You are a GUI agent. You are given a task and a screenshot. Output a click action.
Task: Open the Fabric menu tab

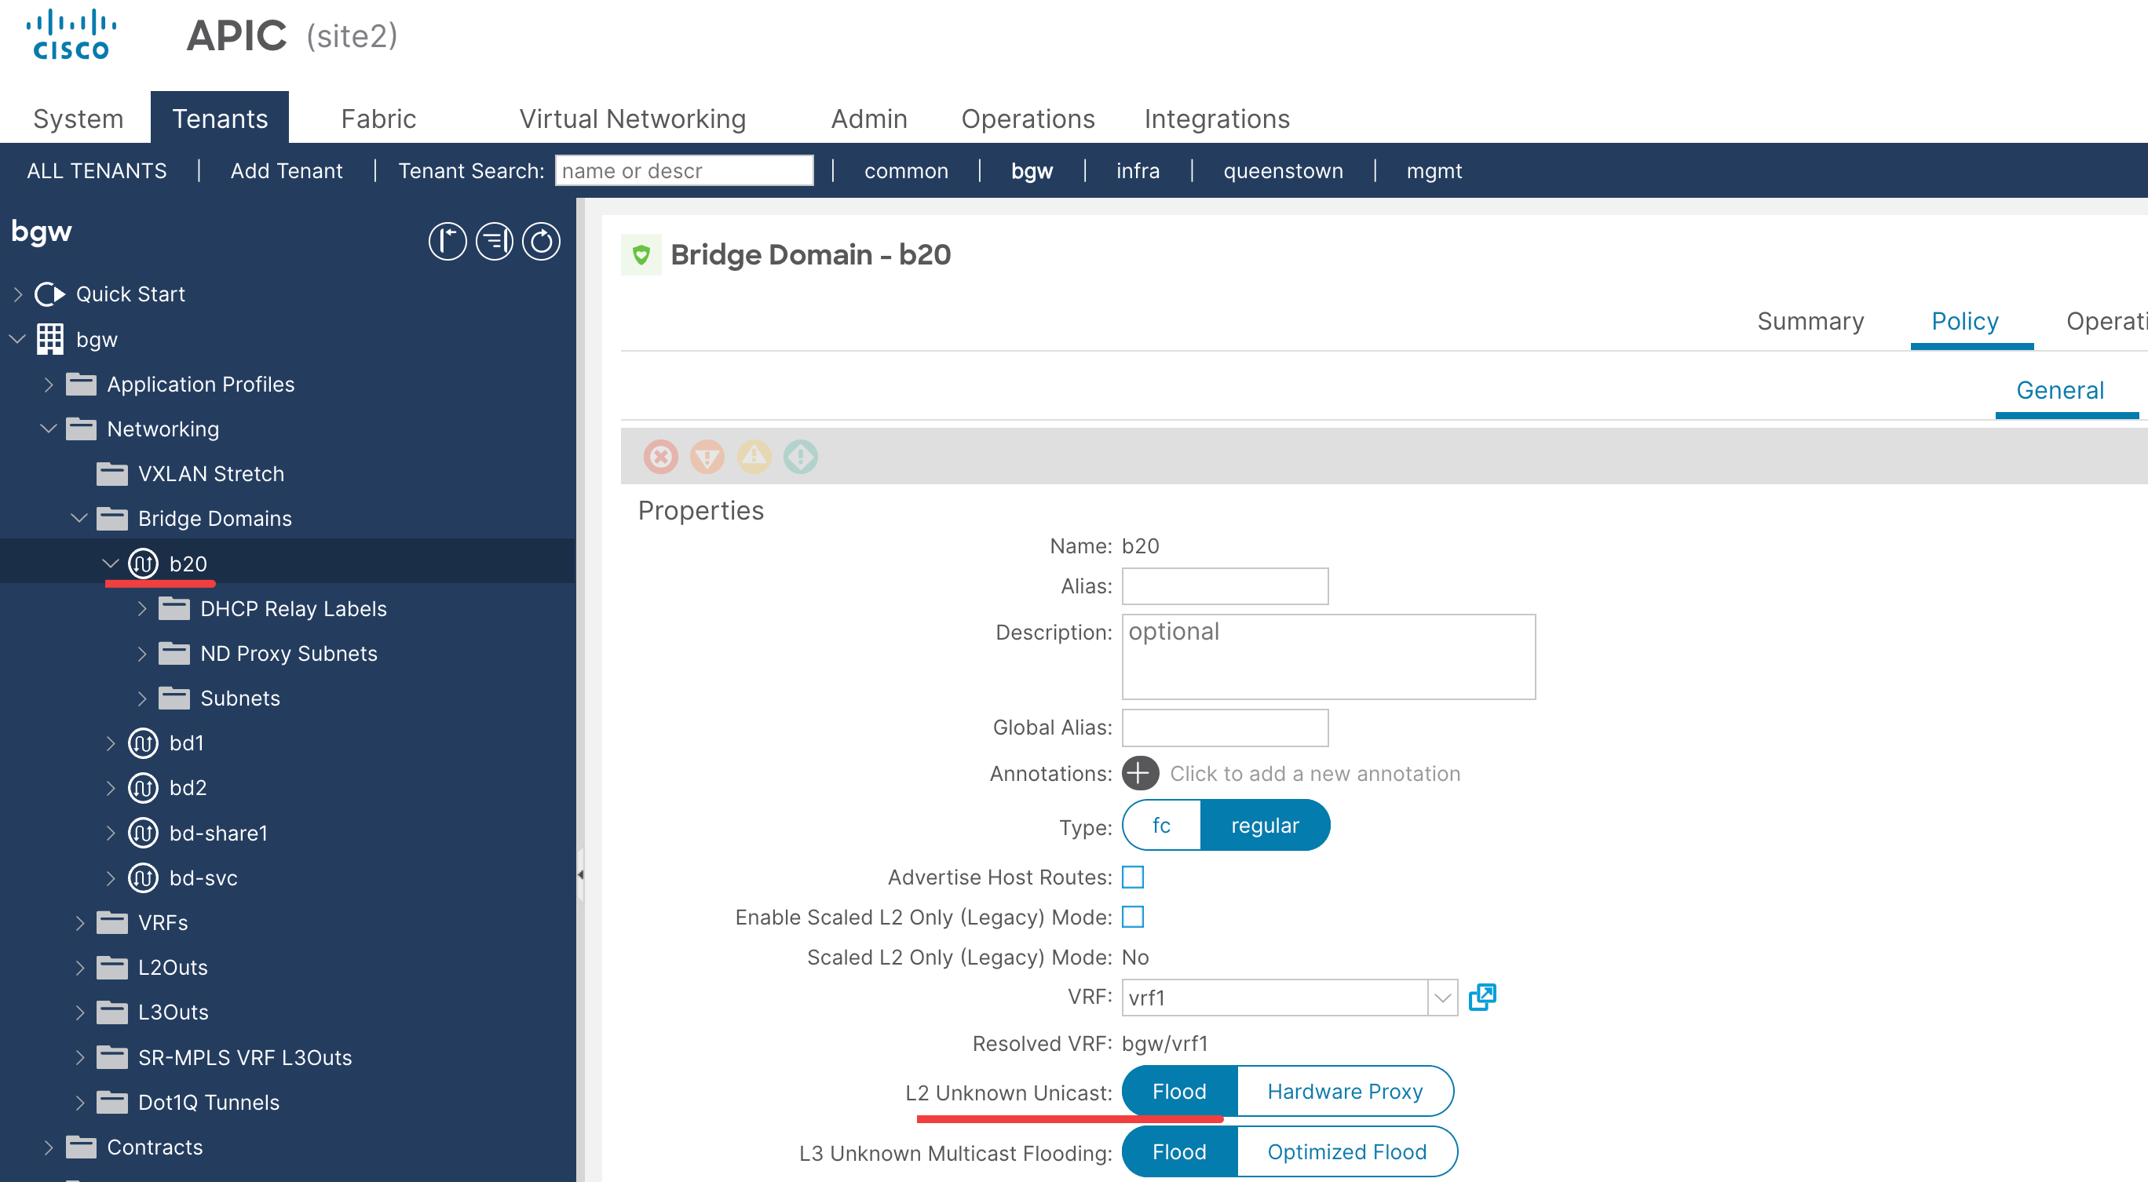coord(378,119)
